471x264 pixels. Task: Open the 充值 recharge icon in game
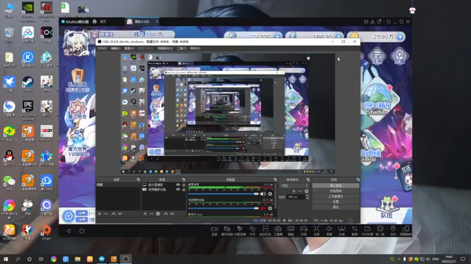[399, 57]
